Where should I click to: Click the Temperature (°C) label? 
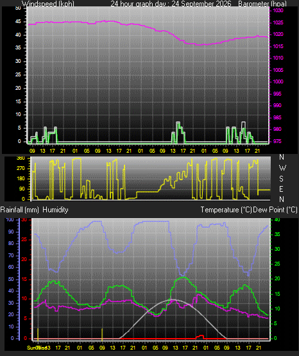(226, 210)
